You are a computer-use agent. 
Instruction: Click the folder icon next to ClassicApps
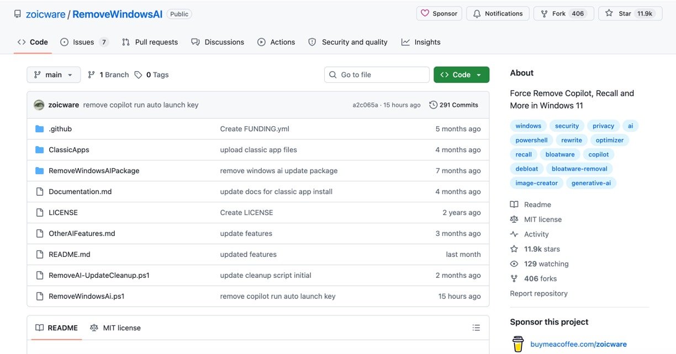tap(39, 150)
